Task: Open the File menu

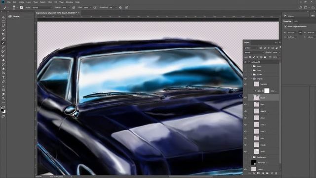Action: (x=9, y=2)
